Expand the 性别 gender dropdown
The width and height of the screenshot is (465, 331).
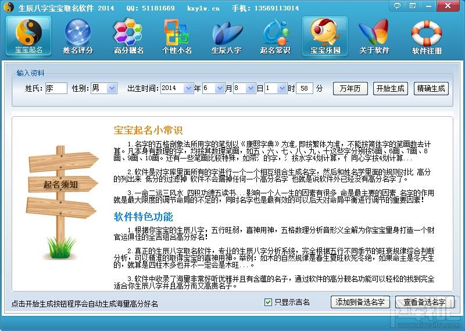coord(112,88)
